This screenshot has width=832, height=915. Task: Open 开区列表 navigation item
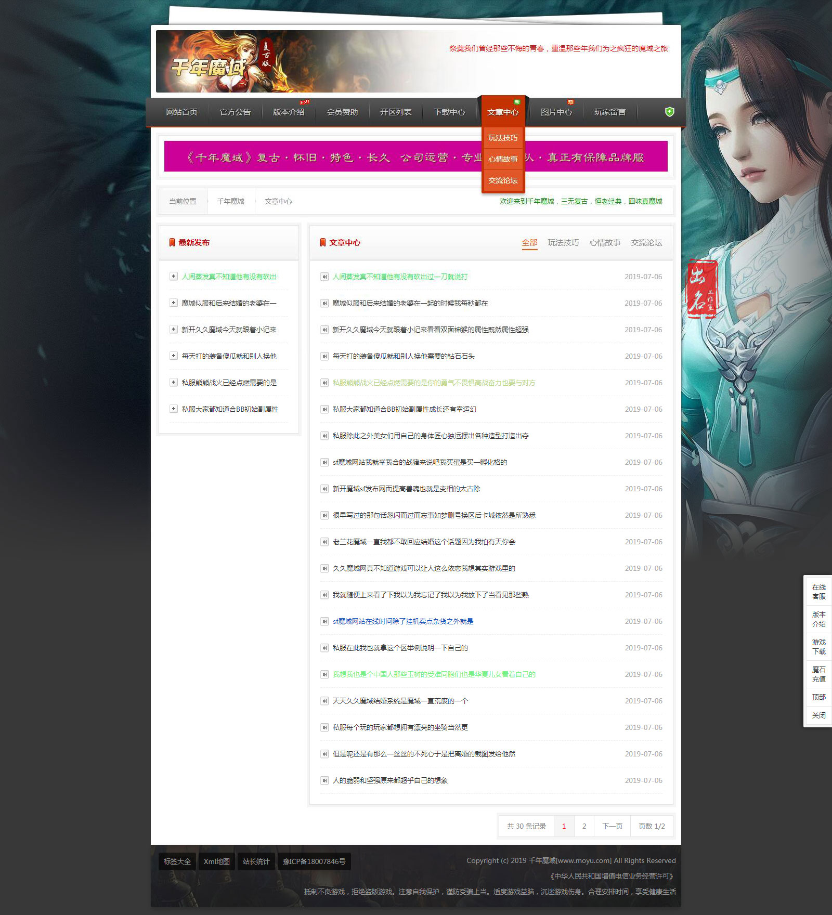coord(396,112)
